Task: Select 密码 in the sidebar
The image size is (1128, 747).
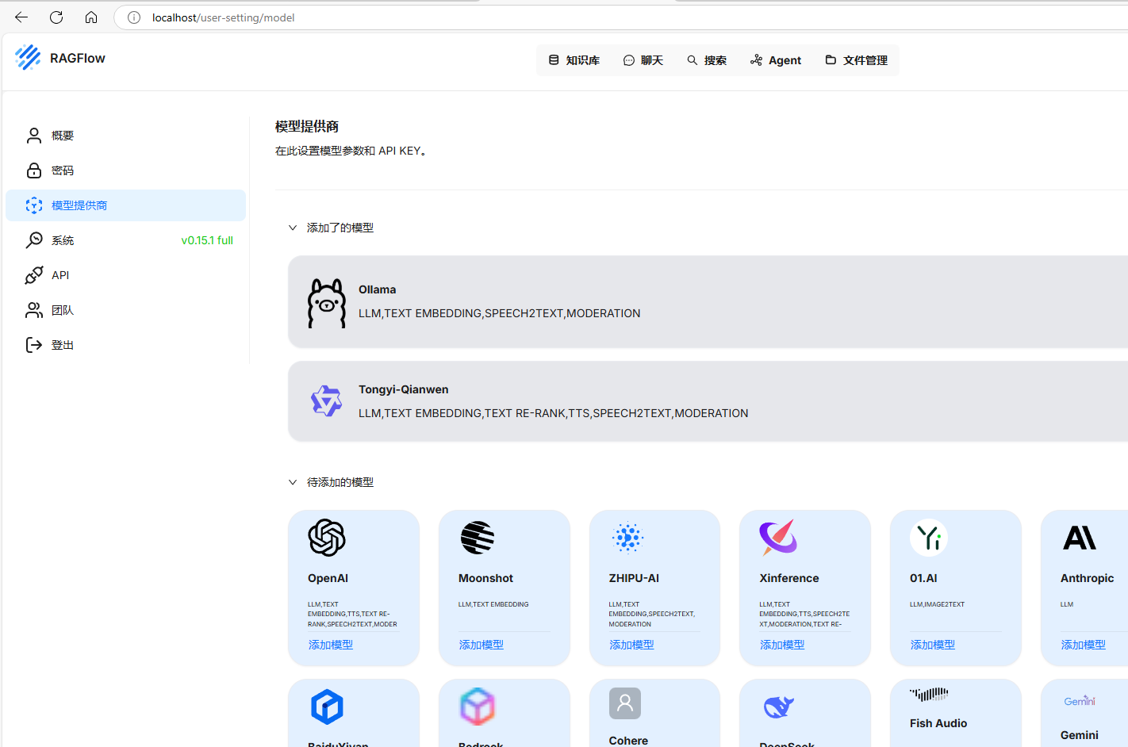Action: [x=126, y=170]
